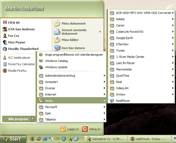Open Windows Catalog
176x143 pixels.
pyautogui.click(x=71, y=61)
